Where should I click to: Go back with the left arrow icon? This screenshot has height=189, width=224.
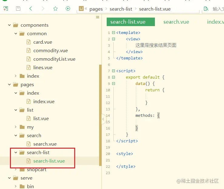31,8
